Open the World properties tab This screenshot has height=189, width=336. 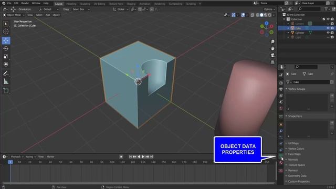click(281, 108)
